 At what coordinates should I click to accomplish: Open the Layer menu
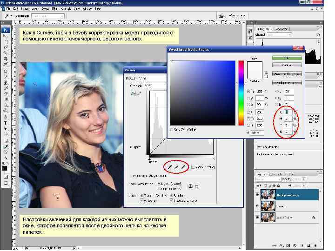(x=35, y=9)
